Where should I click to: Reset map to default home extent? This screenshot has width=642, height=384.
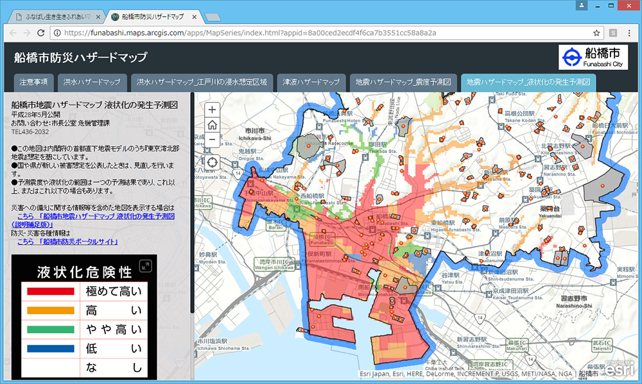point(212,124)
